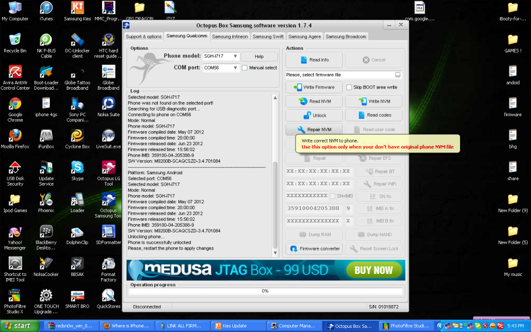This screenshot has height=332, width=531.
Task: Select the Cyclone Box desktop icon
Action: point(77,139)
